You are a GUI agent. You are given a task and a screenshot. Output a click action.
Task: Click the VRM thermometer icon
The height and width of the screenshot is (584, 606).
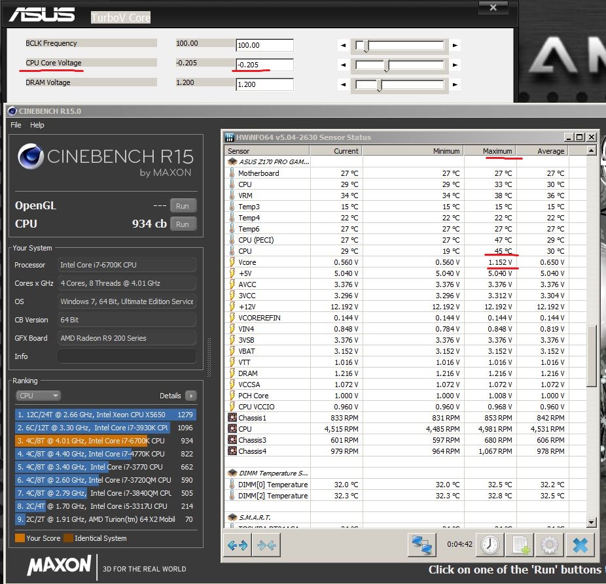click(x=232, y=196)
